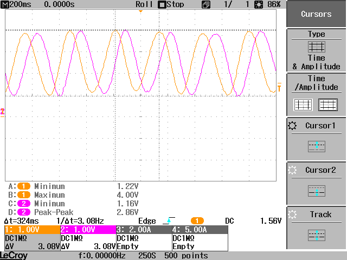Click the orange trigger source channel 1 badge
The image size is (347, 260).
coord(197,220)
